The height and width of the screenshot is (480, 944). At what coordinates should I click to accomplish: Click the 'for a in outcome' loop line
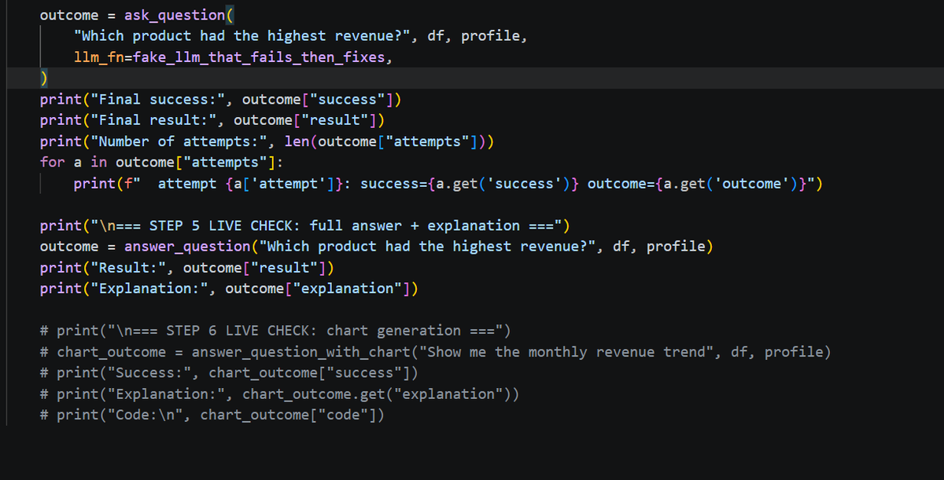(x=162, y=163)
